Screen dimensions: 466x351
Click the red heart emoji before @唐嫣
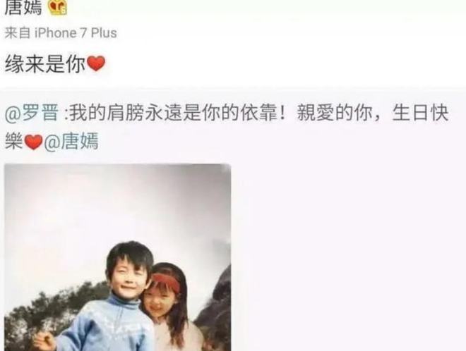(33, 142)
